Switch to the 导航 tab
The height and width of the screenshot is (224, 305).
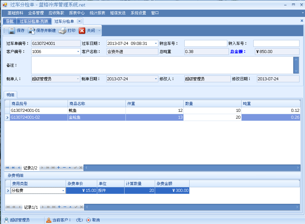pyautogui.click(x=10, y=21)
